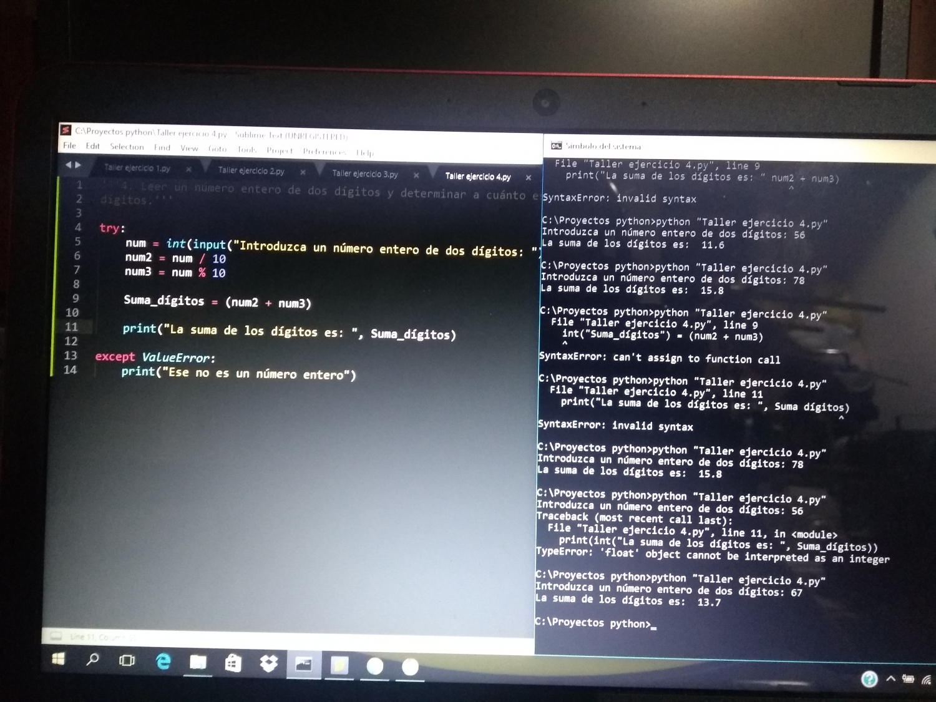Open Dropbox from the taskbar
This screenshot has height=702, width=936.
pyautogui.click(x=269, y=663)
